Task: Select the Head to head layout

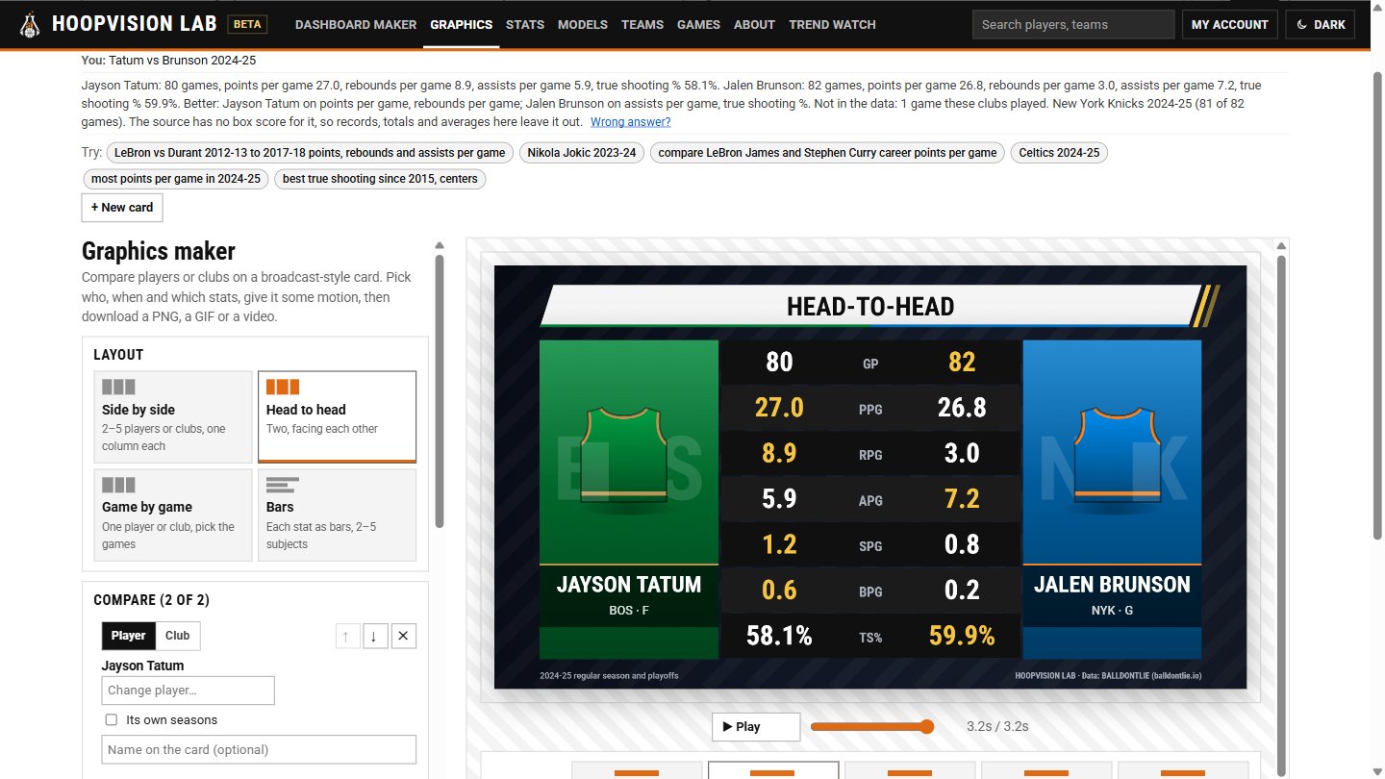Action: (337, 416)
